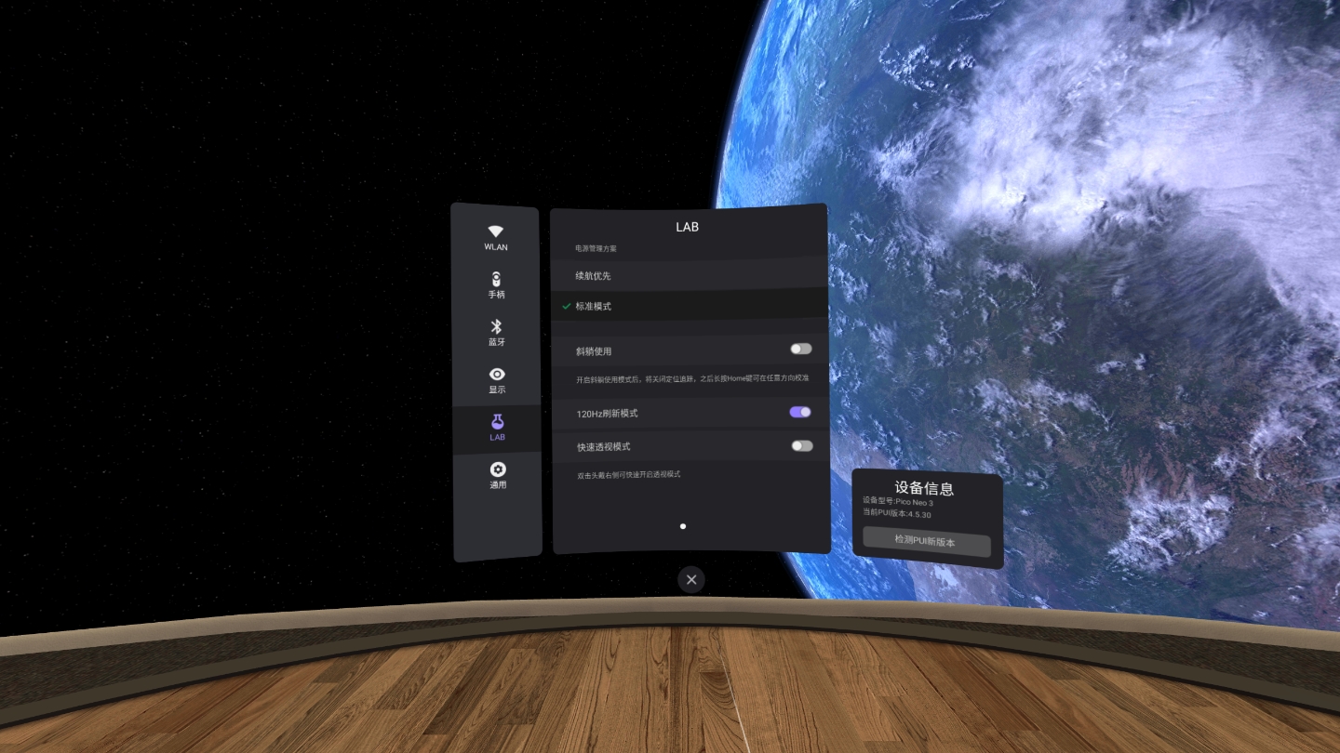The height and width of the screenshot is (753, 1340).
Task: Switch to the 显示 display tab
Action: [497, 381]
